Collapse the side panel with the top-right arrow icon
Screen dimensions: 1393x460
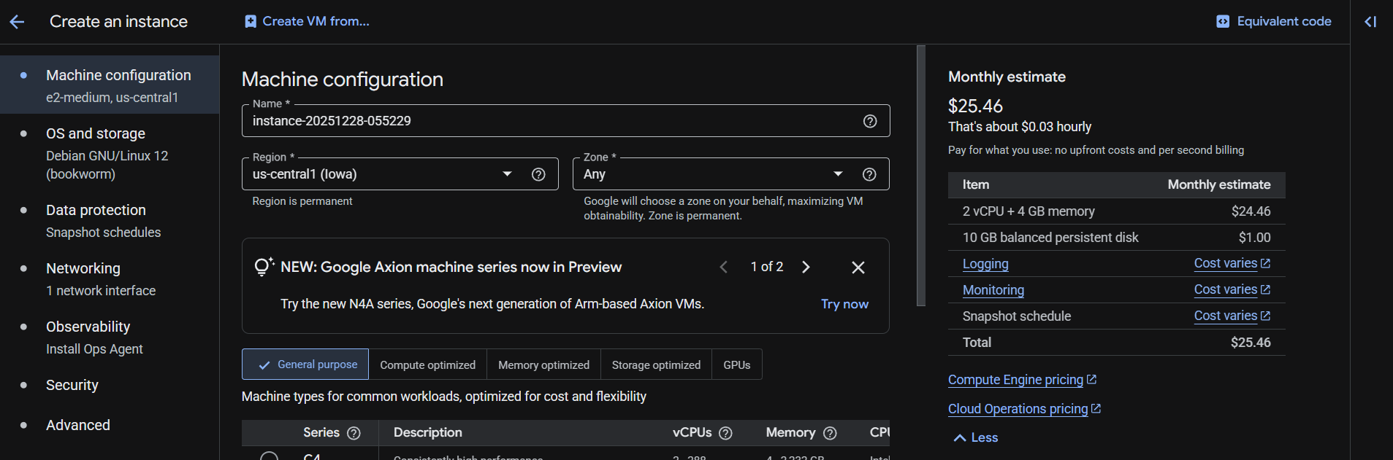[1370, 22]
